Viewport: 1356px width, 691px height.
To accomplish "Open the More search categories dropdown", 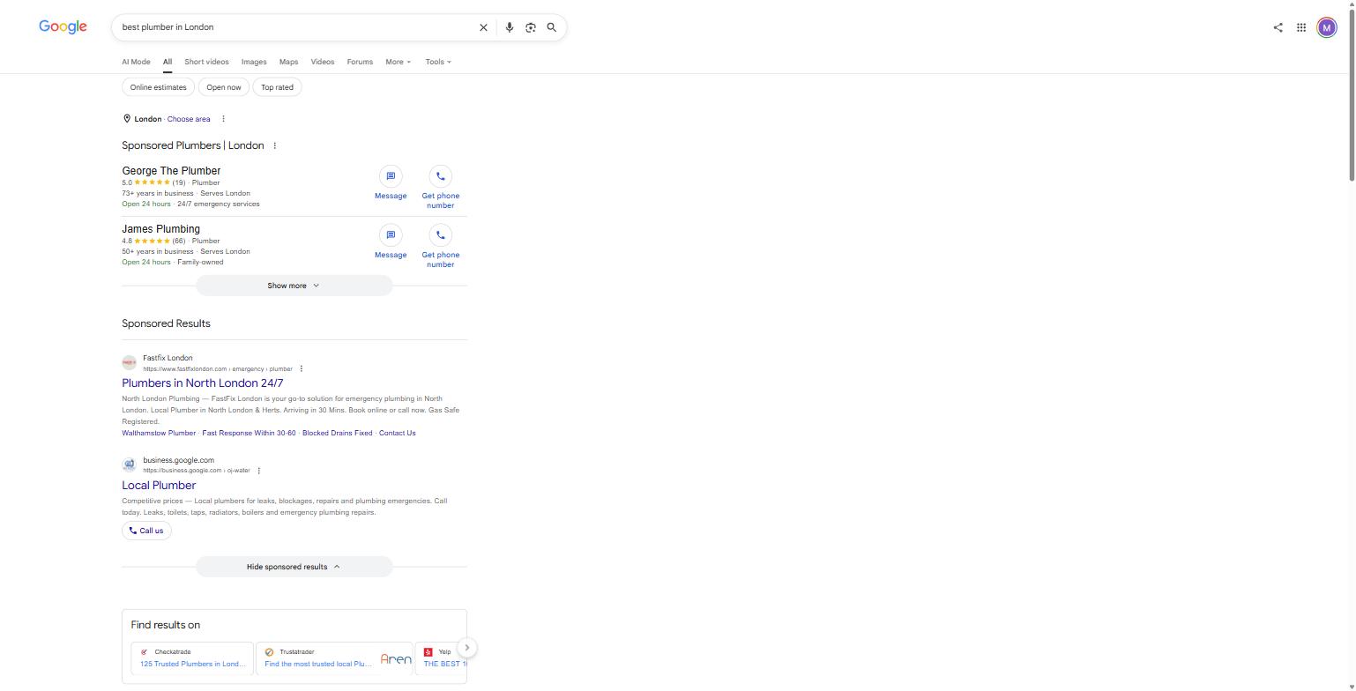I will [x=398, y=62].
